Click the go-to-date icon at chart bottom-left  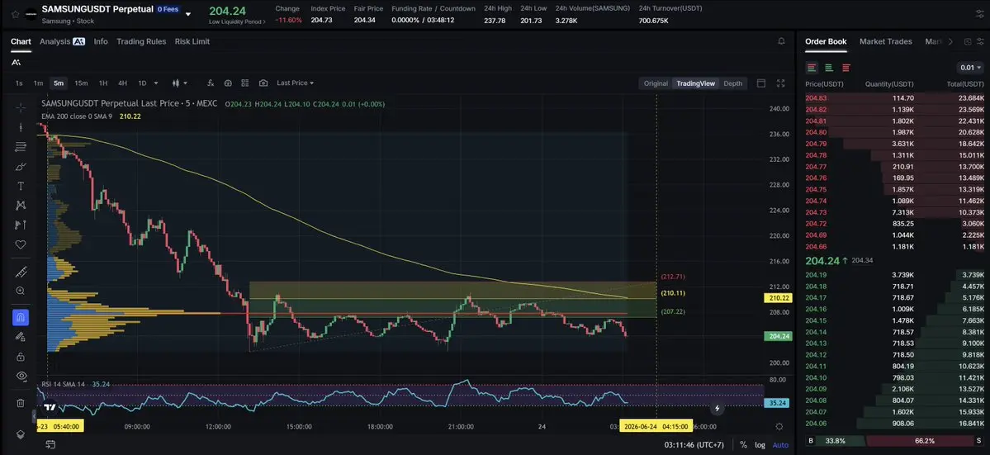[50, 445]
